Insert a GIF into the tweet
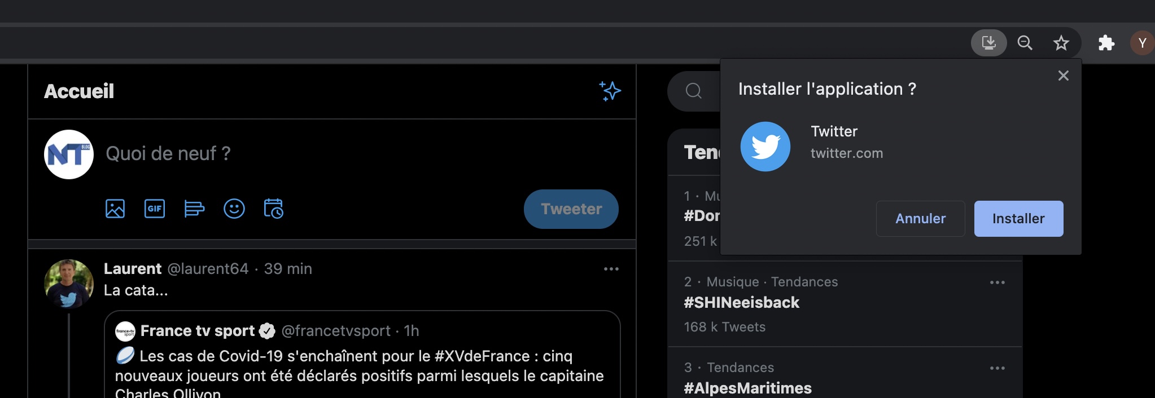This screenshot has width=1155, height=398. pyautogui.click(x=155, y=209)
